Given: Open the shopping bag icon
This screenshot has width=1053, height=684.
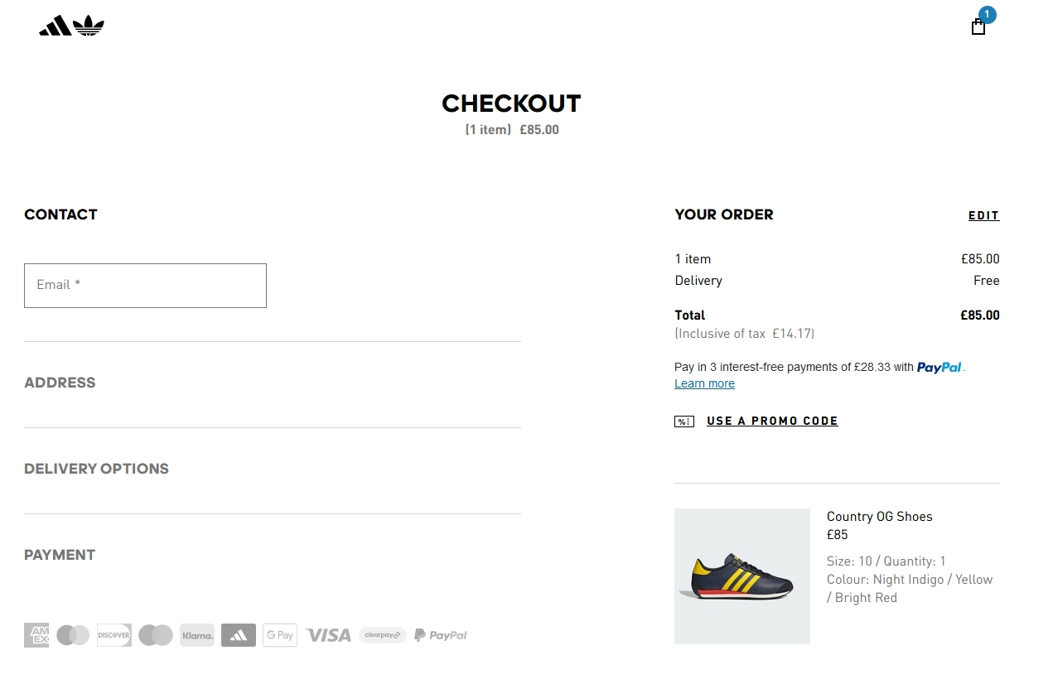Looking at the screenshot, I should click(978, 26).
